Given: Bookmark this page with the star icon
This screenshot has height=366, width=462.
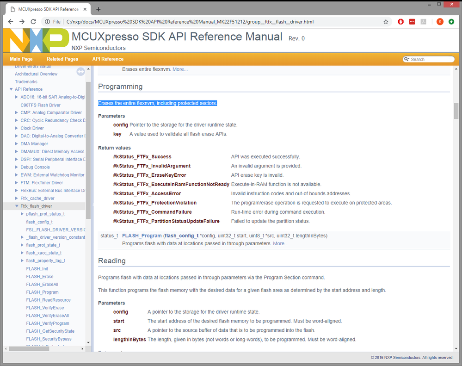Looking at the screenshot, I should tap(386, 21).
